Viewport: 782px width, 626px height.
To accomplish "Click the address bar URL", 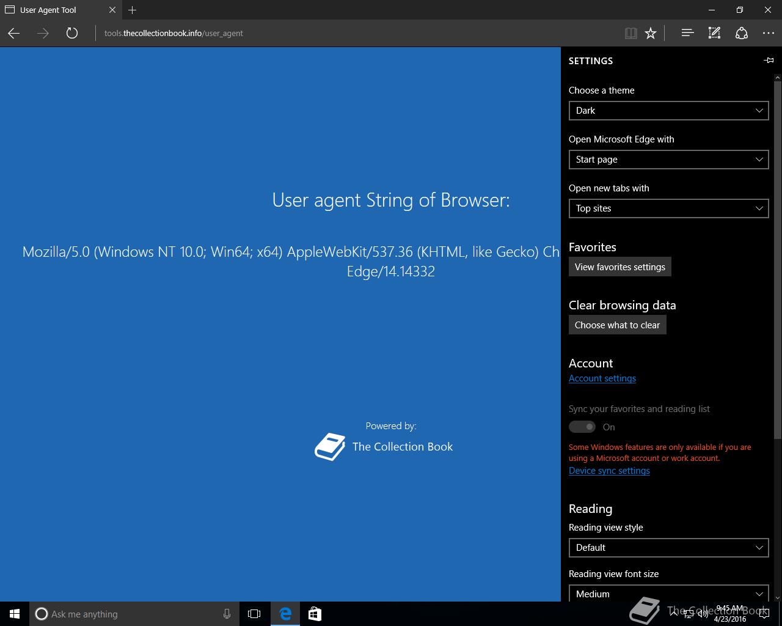I will [x=174, y=34].
